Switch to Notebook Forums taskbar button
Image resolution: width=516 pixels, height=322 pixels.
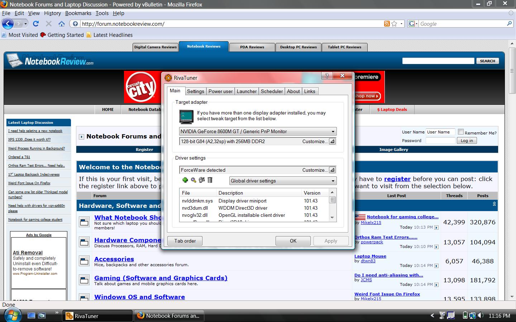(168, 316)
